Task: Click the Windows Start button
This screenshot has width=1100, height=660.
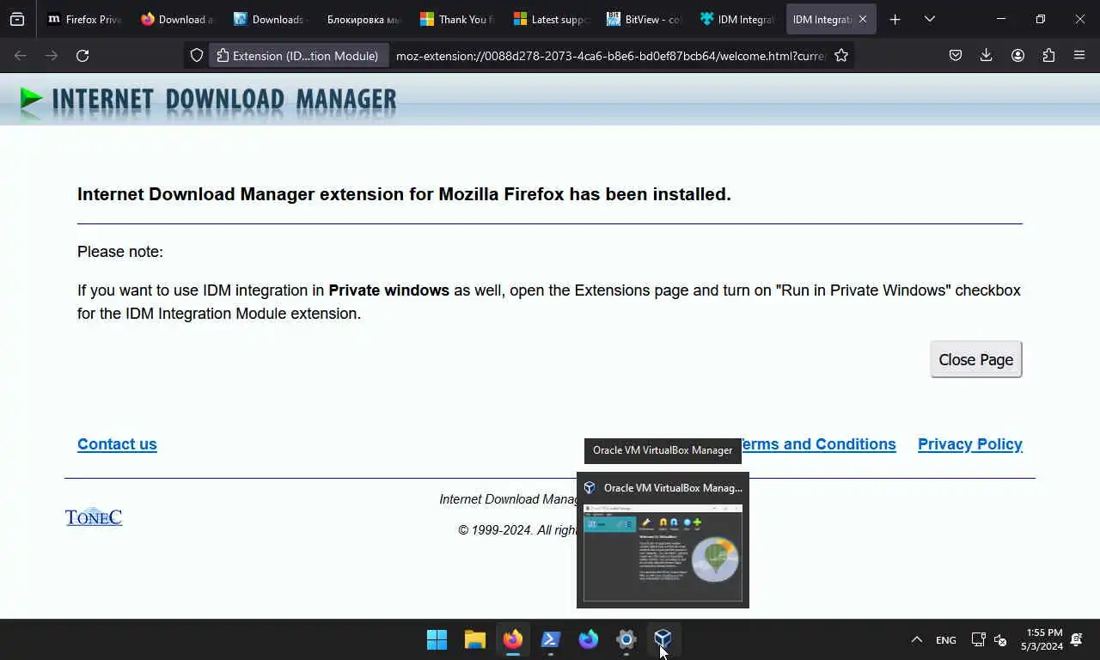Action: [x=437, y=639]
